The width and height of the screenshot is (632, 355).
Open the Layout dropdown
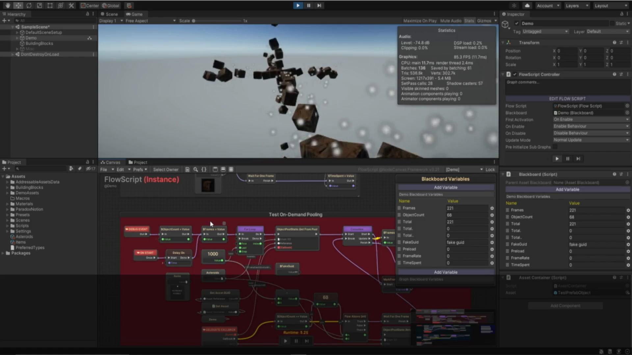coord(611,6)
